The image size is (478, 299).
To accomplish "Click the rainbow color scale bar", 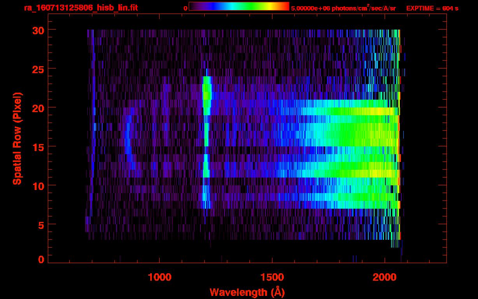I will pyautogui.click(x=239, y=6).
